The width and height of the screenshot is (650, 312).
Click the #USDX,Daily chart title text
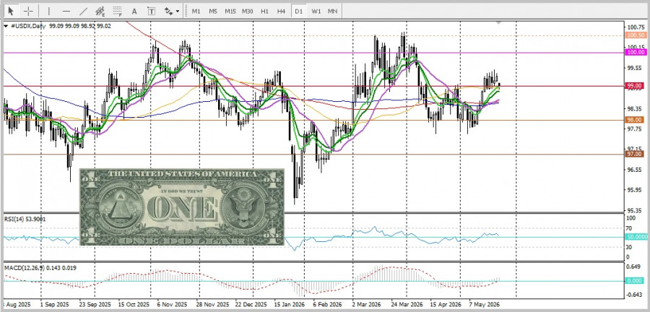coord(27,26)
